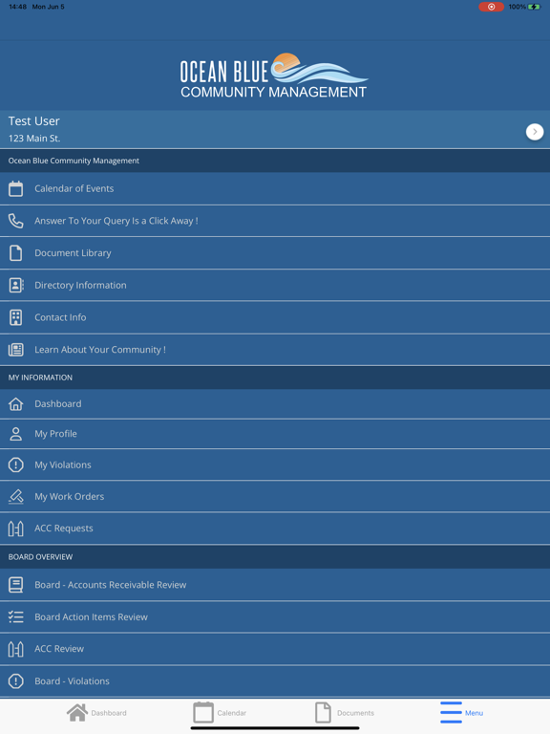The height and width of the screenshot is (734, 550).
Task: Open Board - Accounts Receivable Review
Action: (x=275, y=585)
